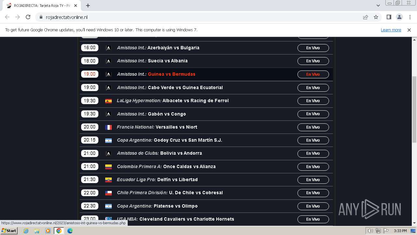Image resolution: width=417 pixels, height=235 pixels.
Task: Open the Chrome profile avatar
Action: pyautogui.click(x=399, y=17)
